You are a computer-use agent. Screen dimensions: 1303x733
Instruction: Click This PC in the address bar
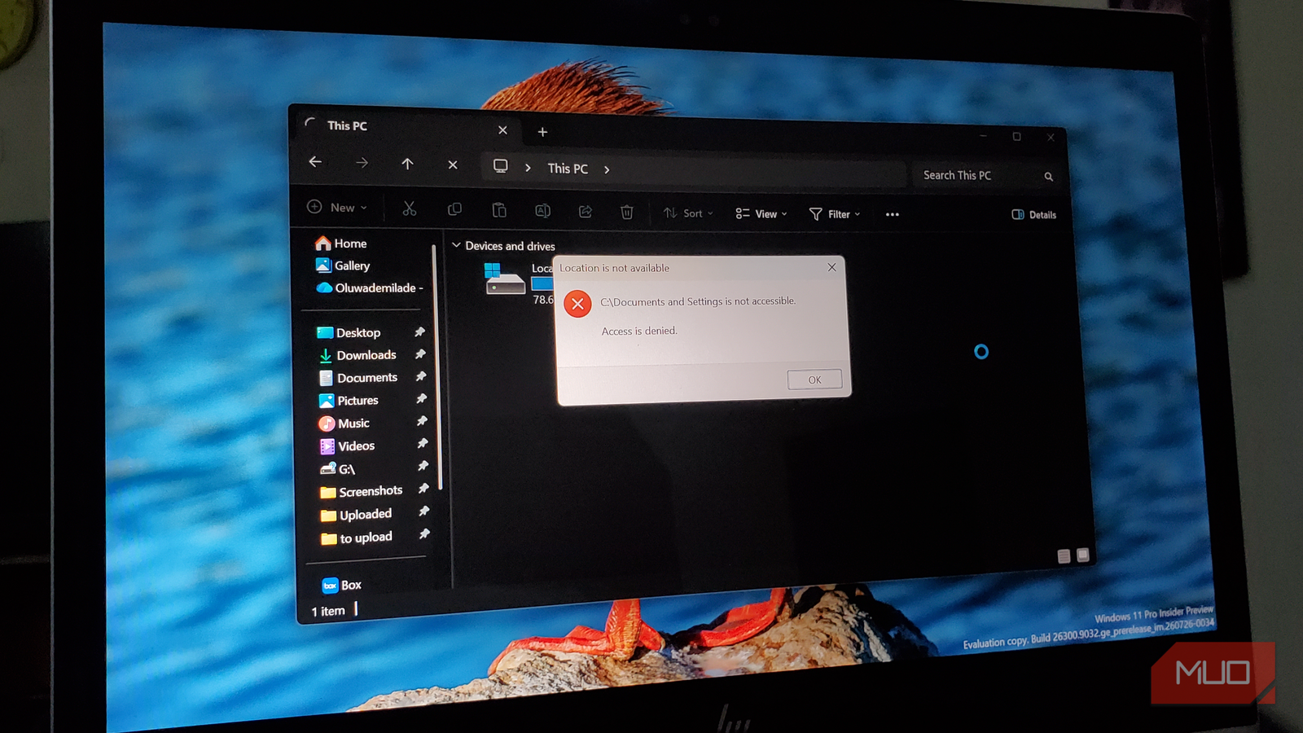[x=568, y=169]
